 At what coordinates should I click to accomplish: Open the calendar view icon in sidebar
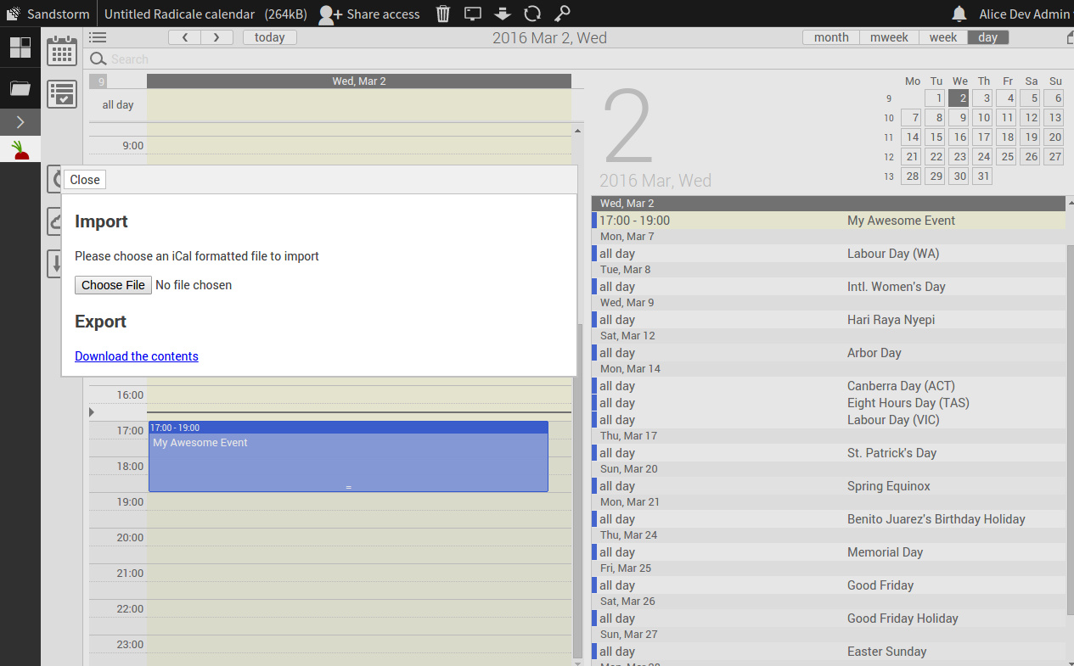coord(62,51)
